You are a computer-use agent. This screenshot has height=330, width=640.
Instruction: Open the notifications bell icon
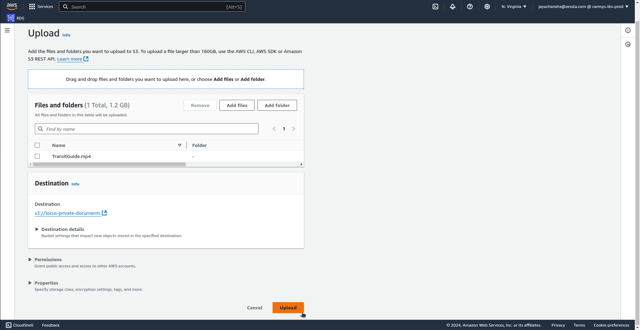point(453,7)
